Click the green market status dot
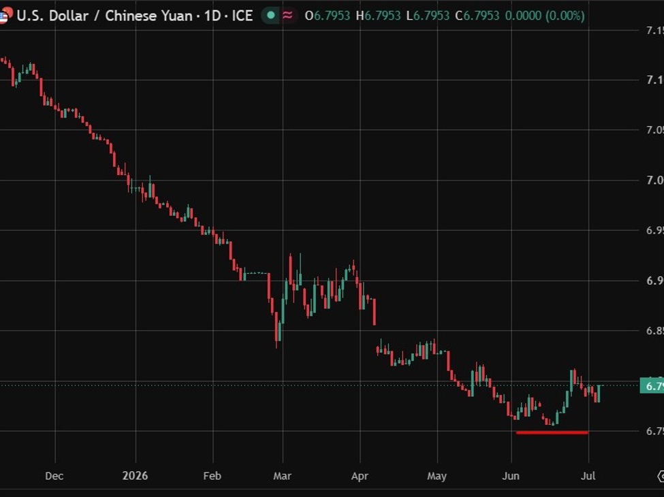This screenshot has width=664, height=497. (270, 16)
